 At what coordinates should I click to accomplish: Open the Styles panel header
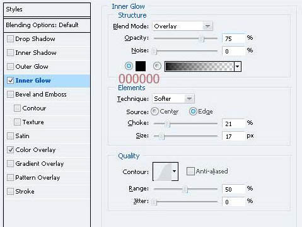pos(47,9)
